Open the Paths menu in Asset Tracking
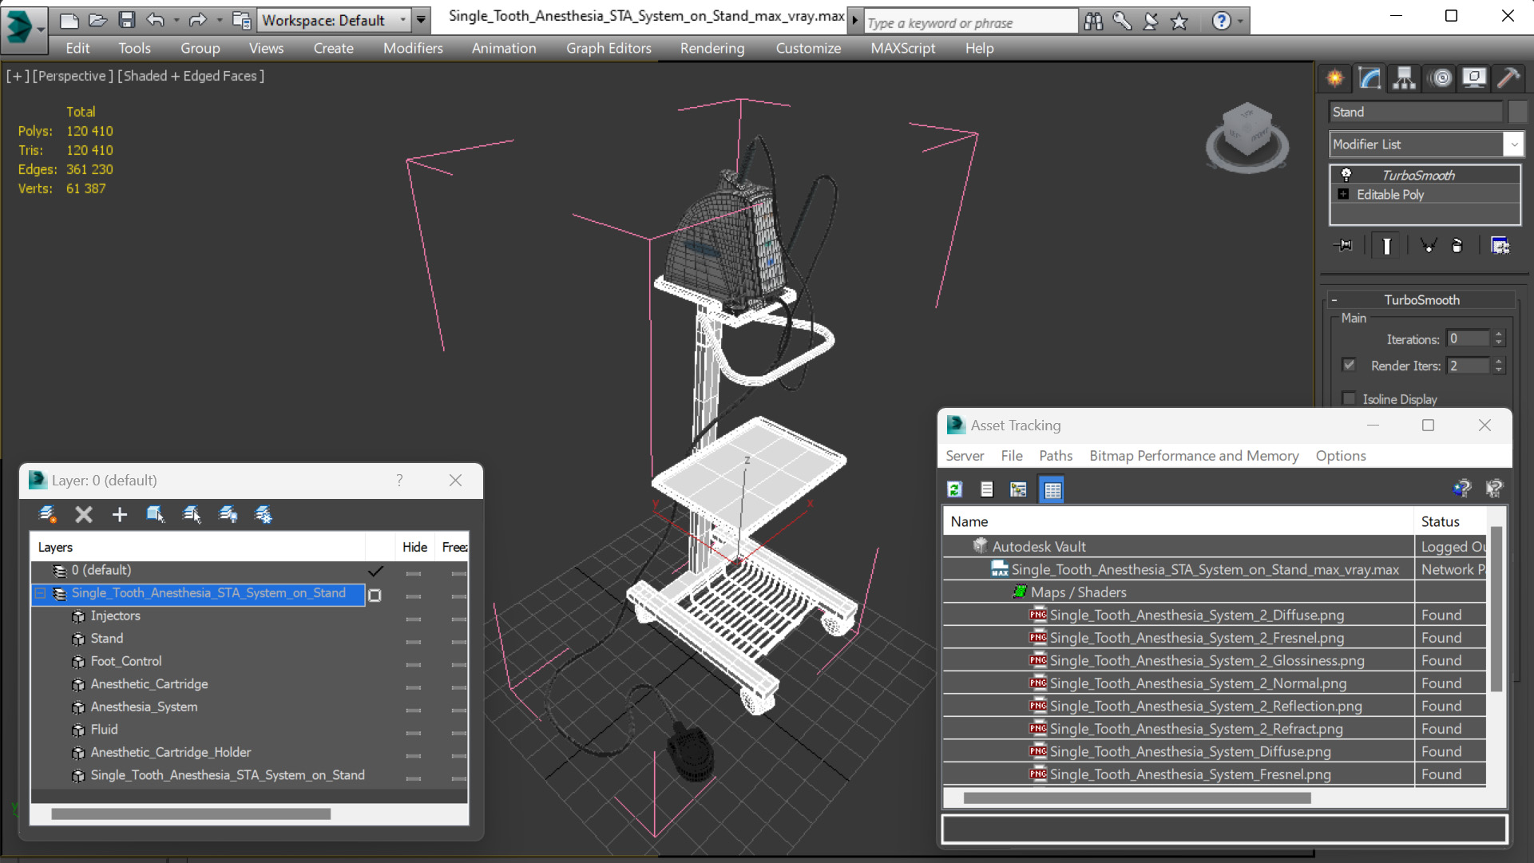The height and width of the screenshot is (863, 1534). 1055,456
